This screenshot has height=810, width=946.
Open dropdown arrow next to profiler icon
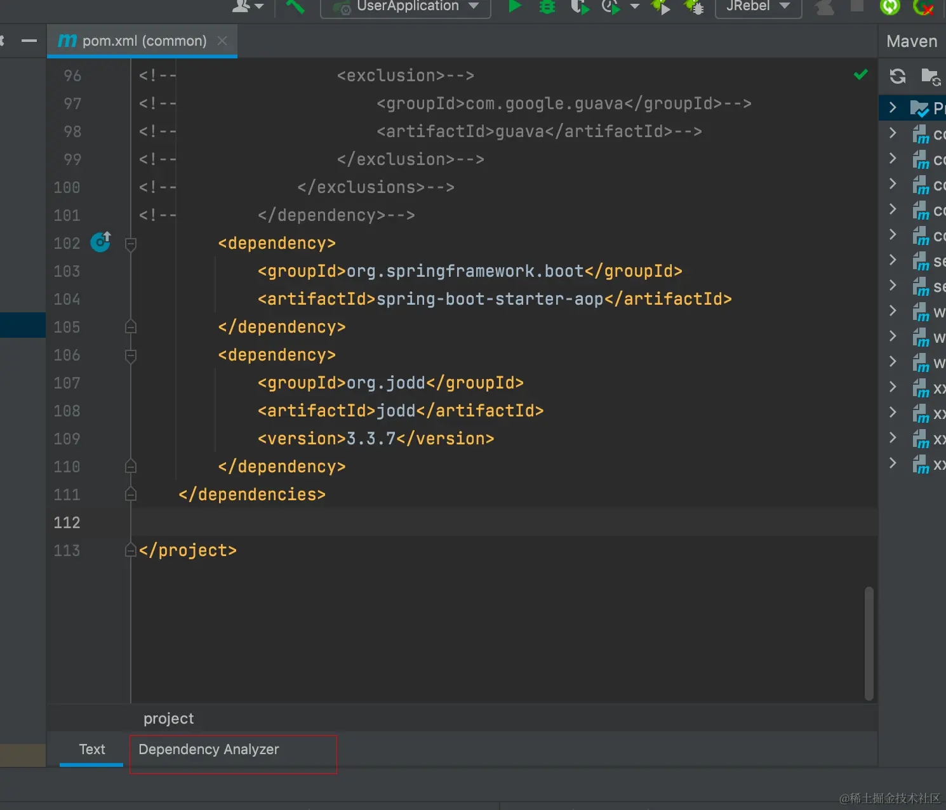(634, 6)
